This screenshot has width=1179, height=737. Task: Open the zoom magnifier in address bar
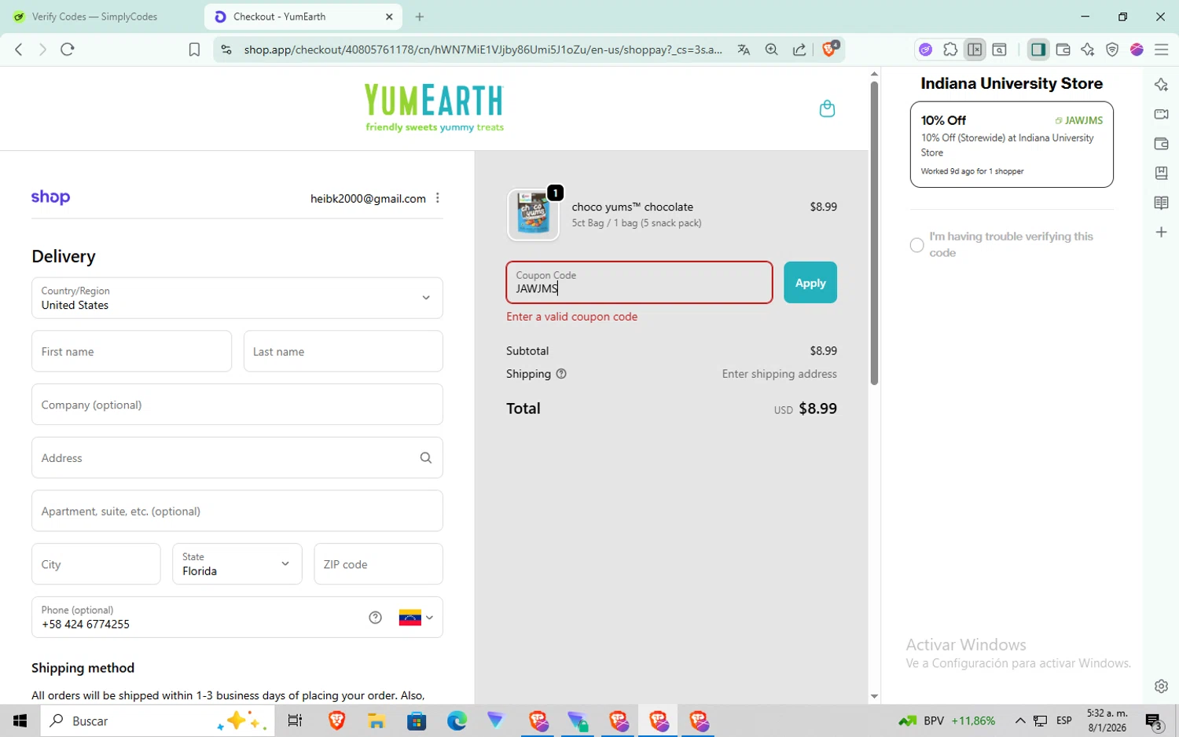(772, 49)
